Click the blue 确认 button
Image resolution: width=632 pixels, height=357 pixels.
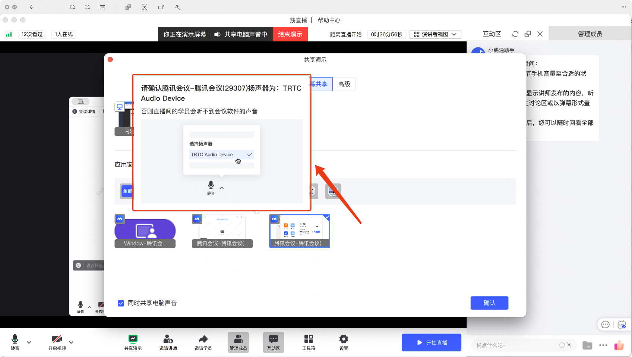tap(489, 303)
